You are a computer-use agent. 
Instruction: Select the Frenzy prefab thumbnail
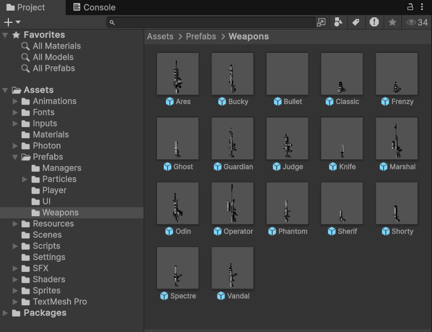[397, 74]
